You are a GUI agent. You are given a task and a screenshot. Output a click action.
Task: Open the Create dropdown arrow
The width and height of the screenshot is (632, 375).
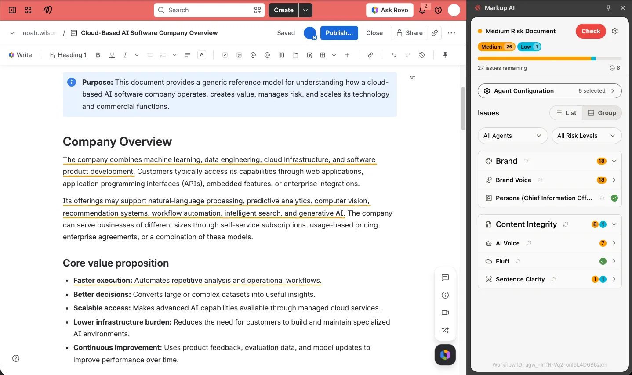click(x=305, y=10)
